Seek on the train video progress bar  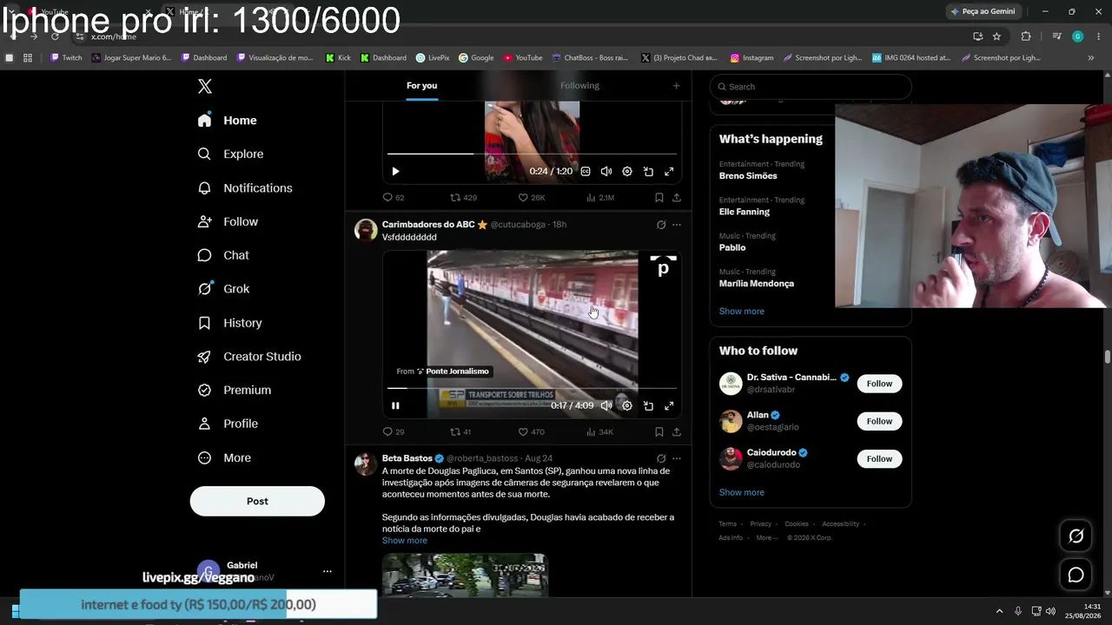point(532,388)
